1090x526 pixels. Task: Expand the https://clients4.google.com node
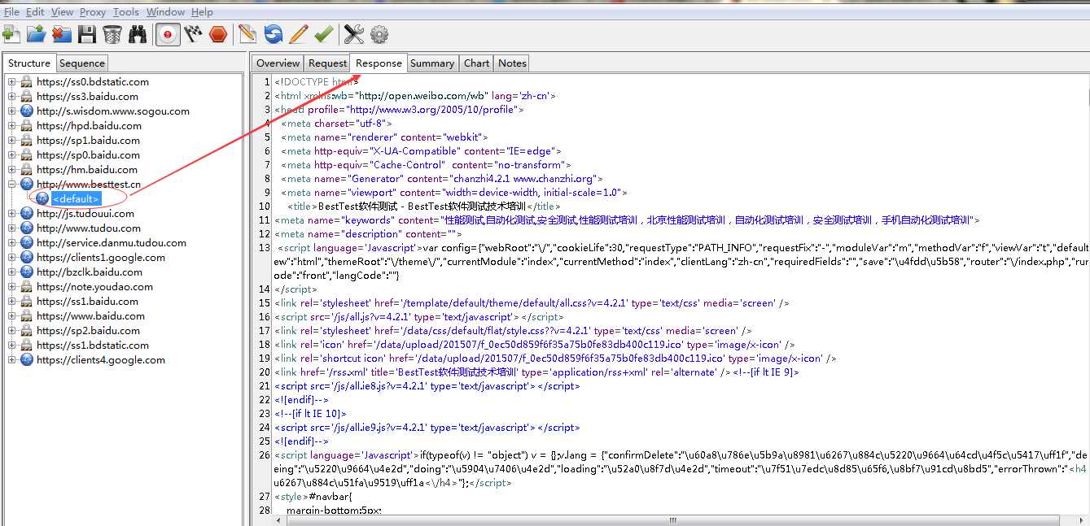(x=11, y=360)
